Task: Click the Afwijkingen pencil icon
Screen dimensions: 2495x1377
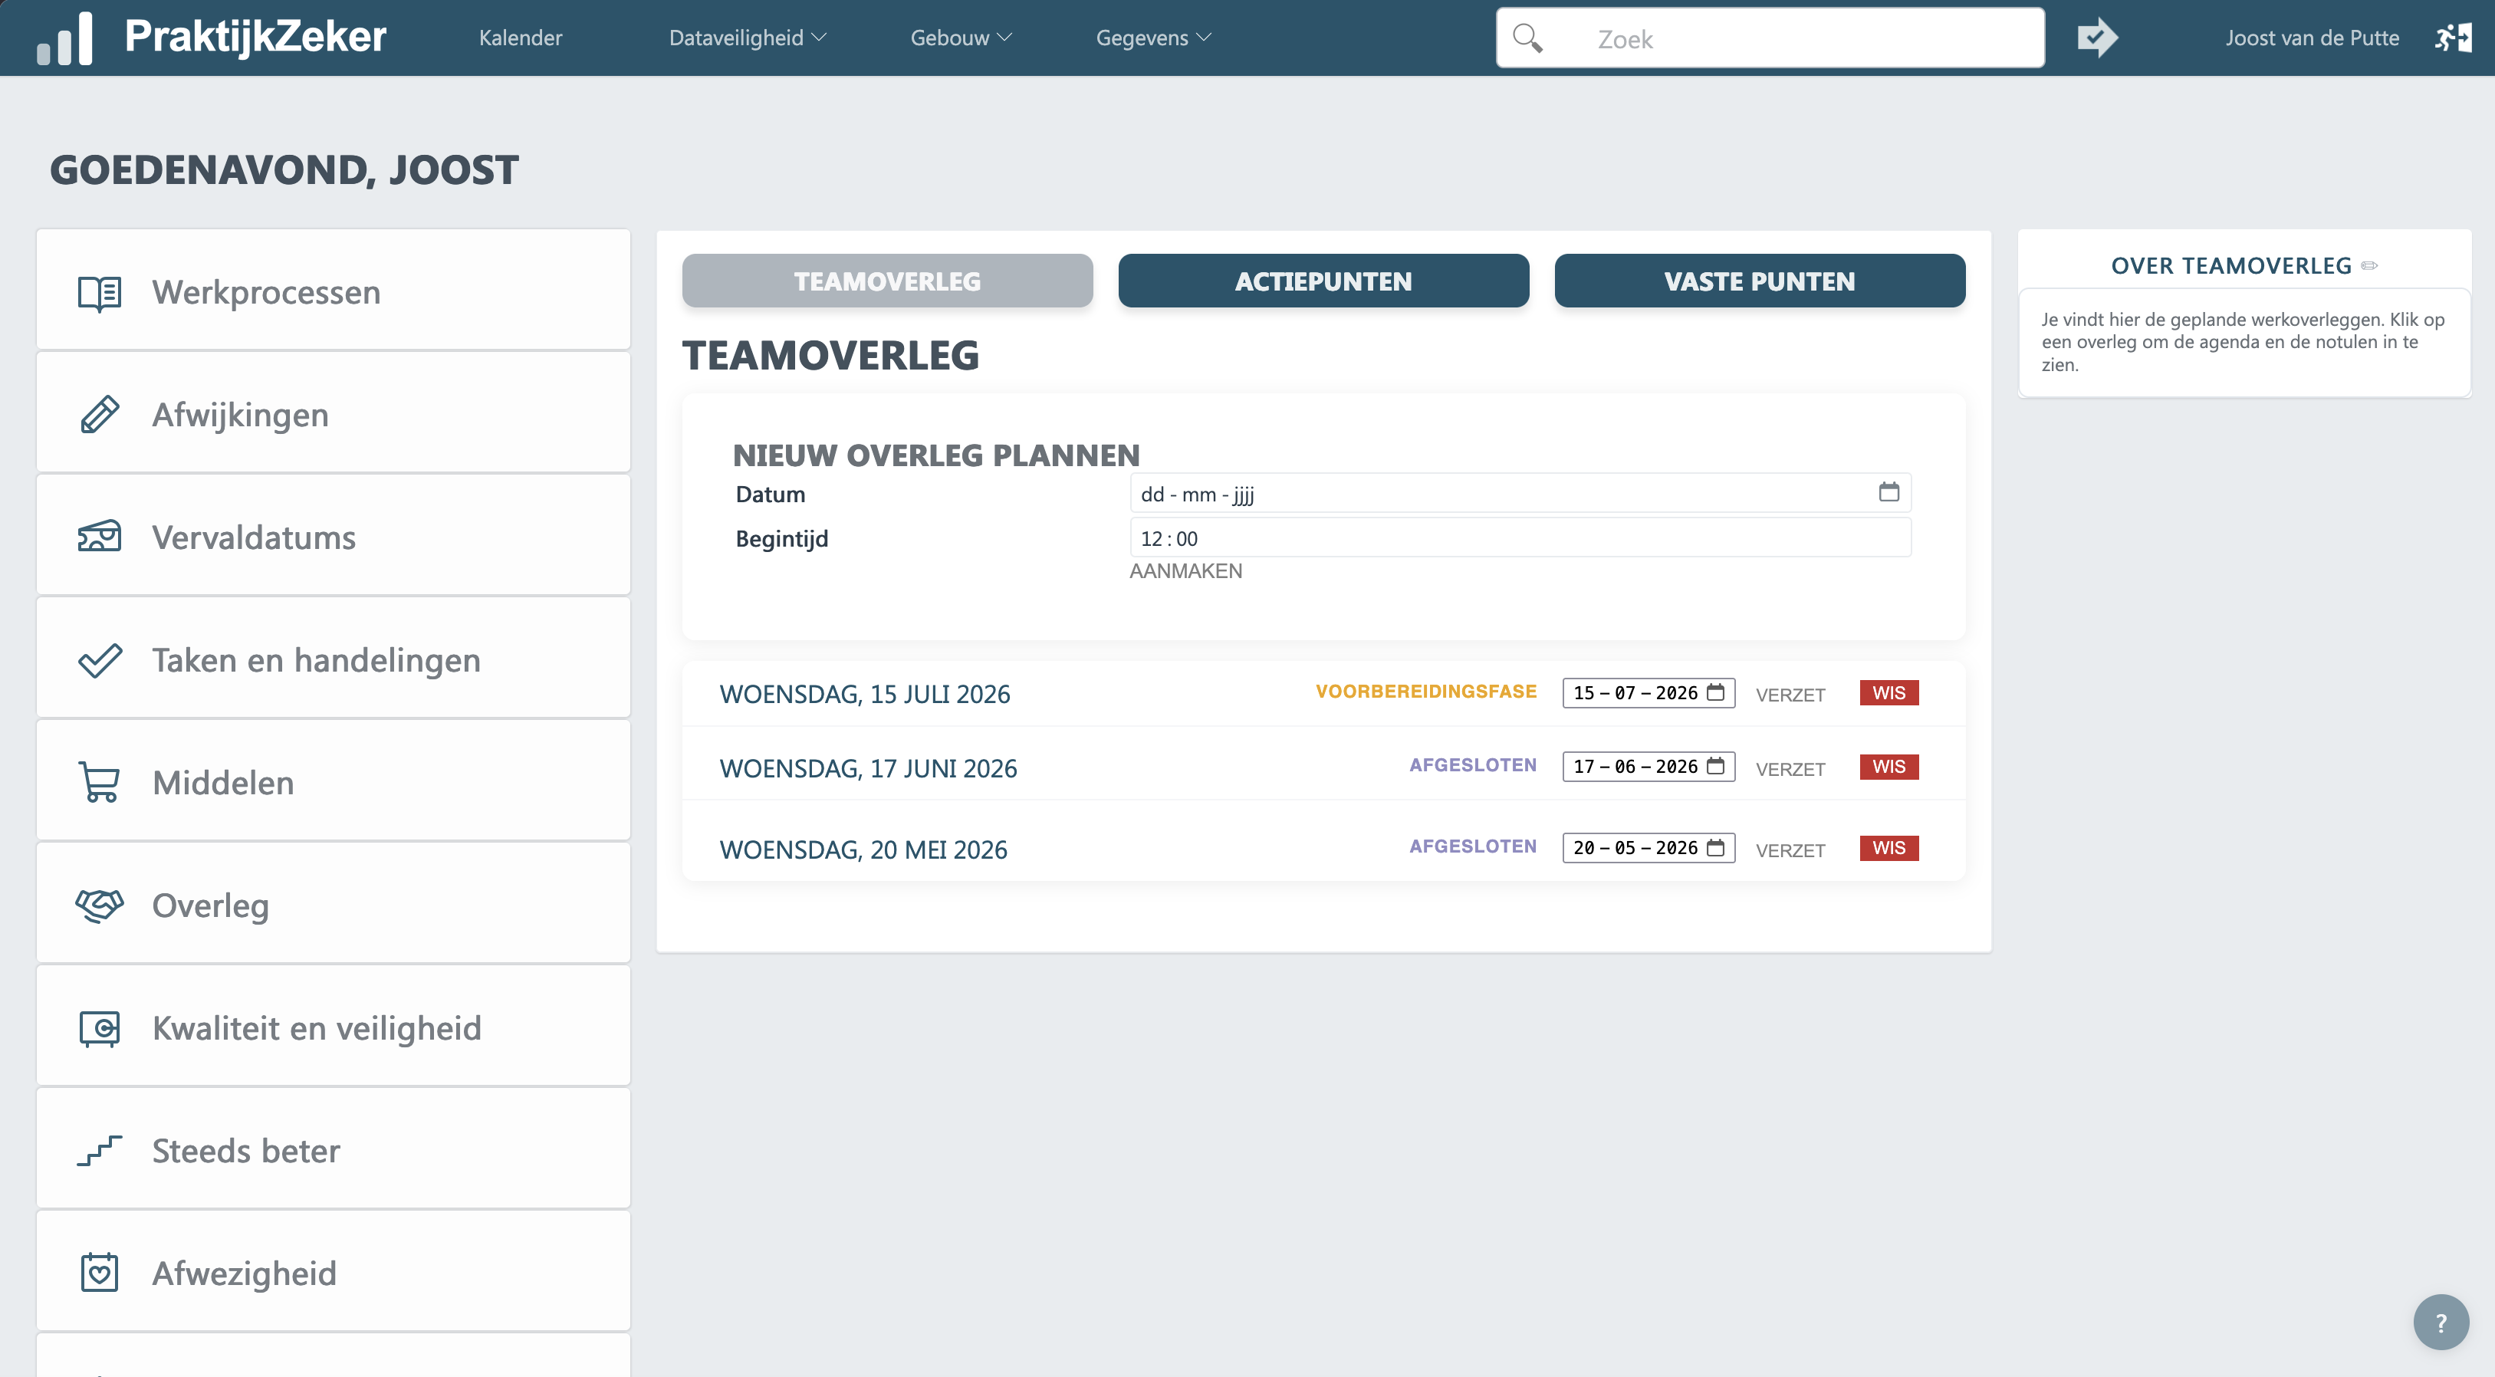Action: (x=100, y=415)
